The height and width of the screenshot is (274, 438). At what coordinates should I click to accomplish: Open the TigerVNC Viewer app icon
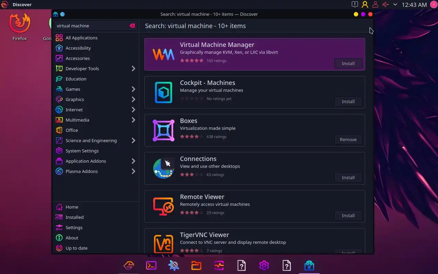point(163,244)
